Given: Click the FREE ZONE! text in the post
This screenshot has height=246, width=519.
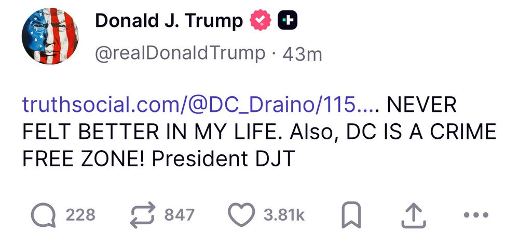Looking at the screenshot, I should pos(84,159).
